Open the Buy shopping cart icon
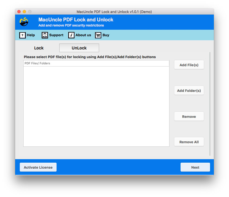 [x=98, y=35]
